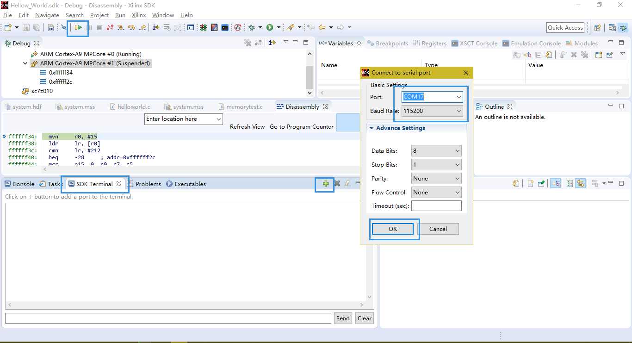Click the Terminate red square icon
This screenshot has height=343, width=632.
coord(99,28)
